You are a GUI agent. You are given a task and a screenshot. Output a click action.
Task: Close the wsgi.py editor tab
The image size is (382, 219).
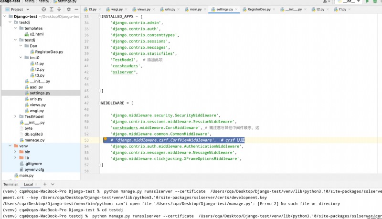[x=126, y=9]
